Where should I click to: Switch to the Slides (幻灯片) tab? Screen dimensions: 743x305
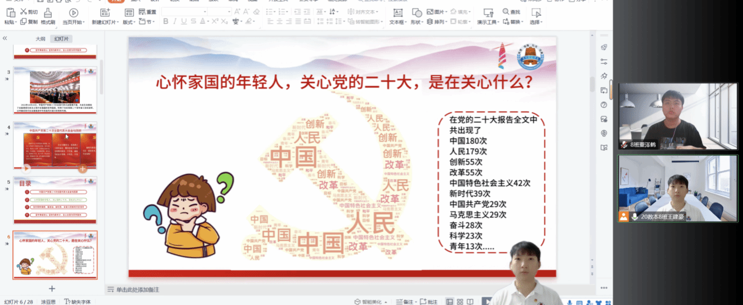pyautogui.click(x=60, y=39)
